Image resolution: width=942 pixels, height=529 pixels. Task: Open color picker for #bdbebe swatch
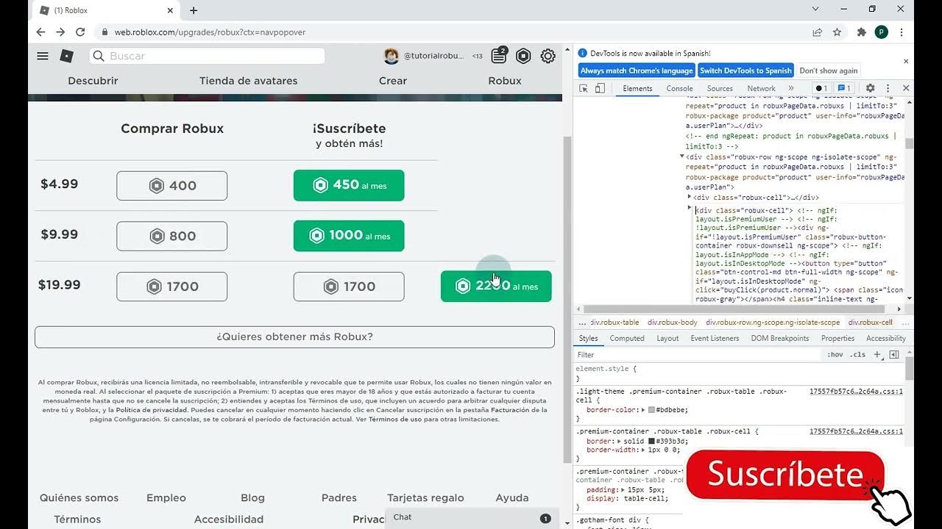click(x=651, y=410)
